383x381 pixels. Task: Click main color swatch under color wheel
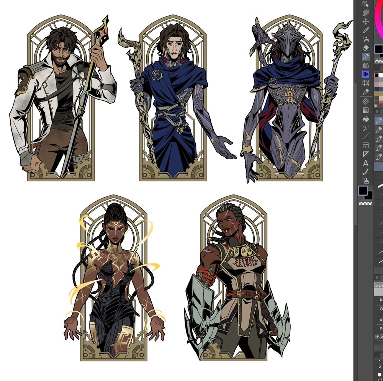click(x=379, y=49)
